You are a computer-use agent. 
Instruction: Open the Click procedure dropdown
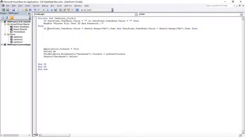[x=241, y=14]
